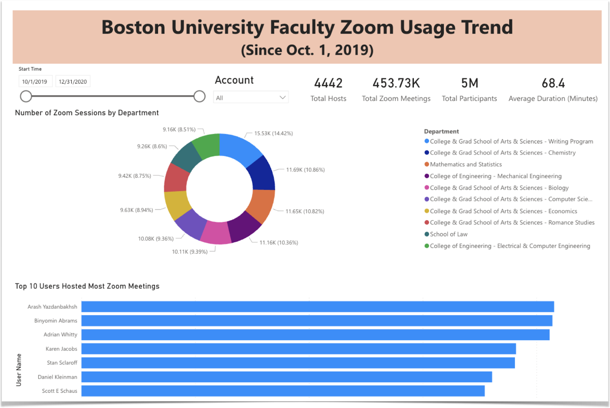610x408 pixels.
Task: Select Economics legend color dot
Action: (427, 211)
